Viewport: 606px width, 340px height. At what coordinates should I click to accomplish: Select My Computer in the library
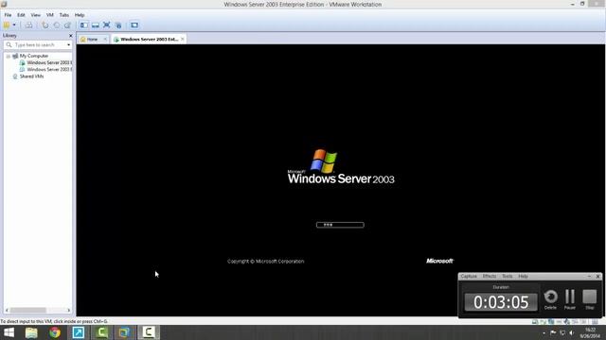[34, 56]
